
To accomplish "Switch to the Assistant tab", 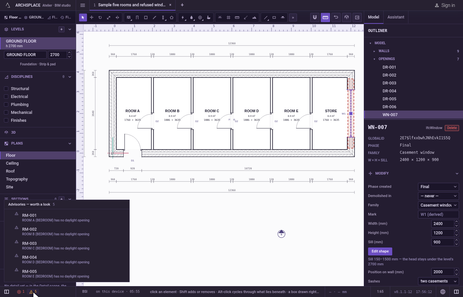I will (396, 17).
